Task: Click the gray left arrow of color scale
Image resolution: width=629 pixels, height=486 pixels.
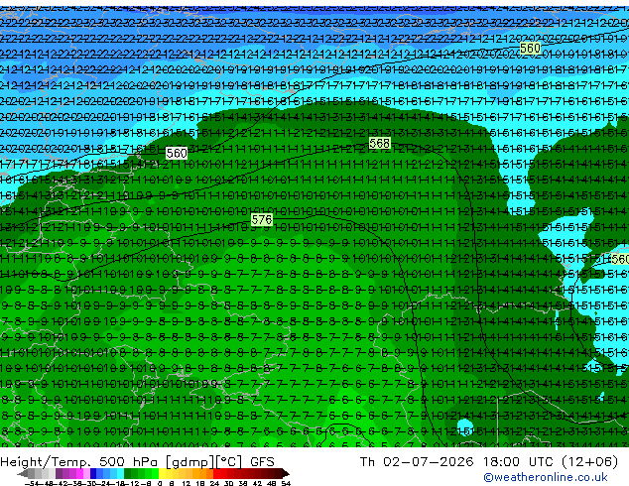Action: tap(23, 473)
